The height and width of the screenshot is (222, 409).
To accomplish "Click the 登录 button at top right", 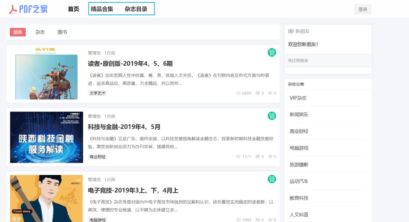I will click(x=362, y=9).
